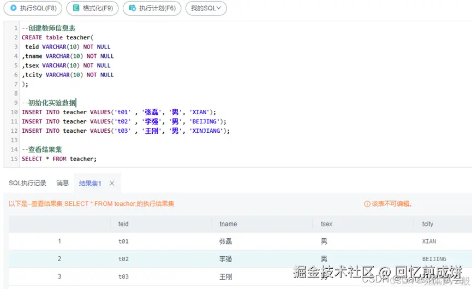Select the BEIJING city cell

click(x=434, y=259)
